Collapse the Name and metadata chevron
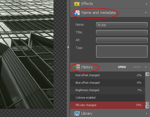This screenshot has height=117, width=150. 146,12
